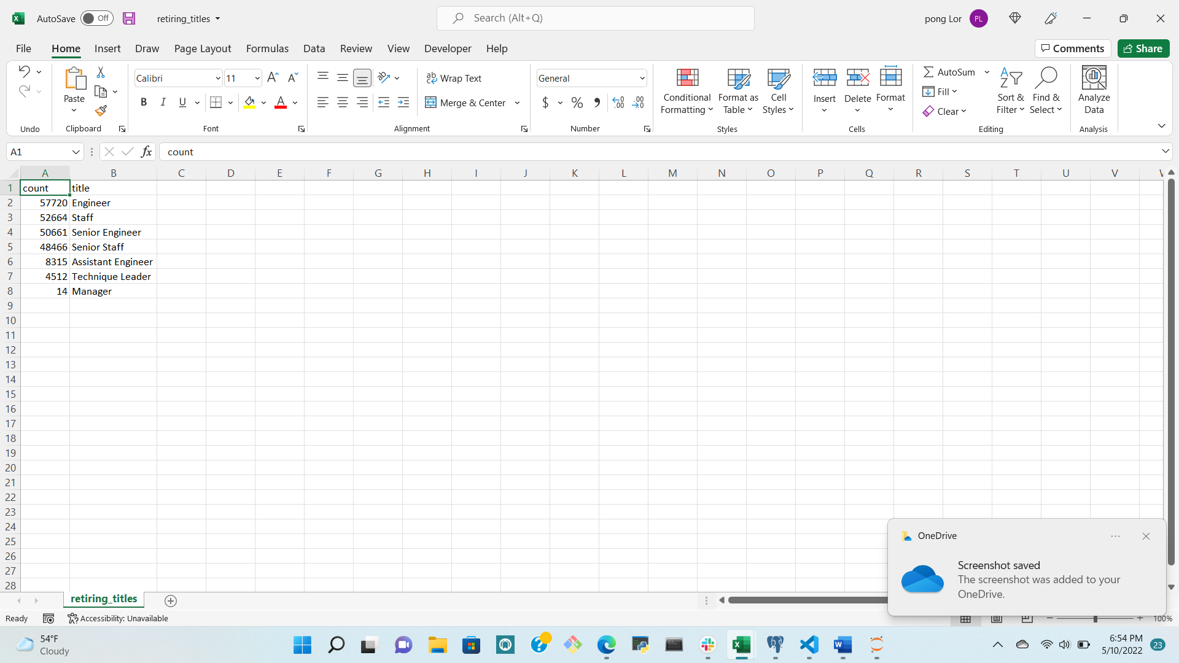Open the Formulas ribbon tab
This screenshot has height=663, width=1179.
(x=267, y=48)
